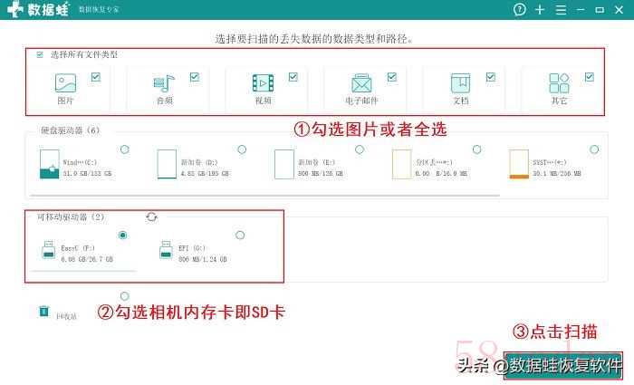Click the 新加卷 (E:) drive icon
This screenshot has width=634, height=385.
[283, 164]
